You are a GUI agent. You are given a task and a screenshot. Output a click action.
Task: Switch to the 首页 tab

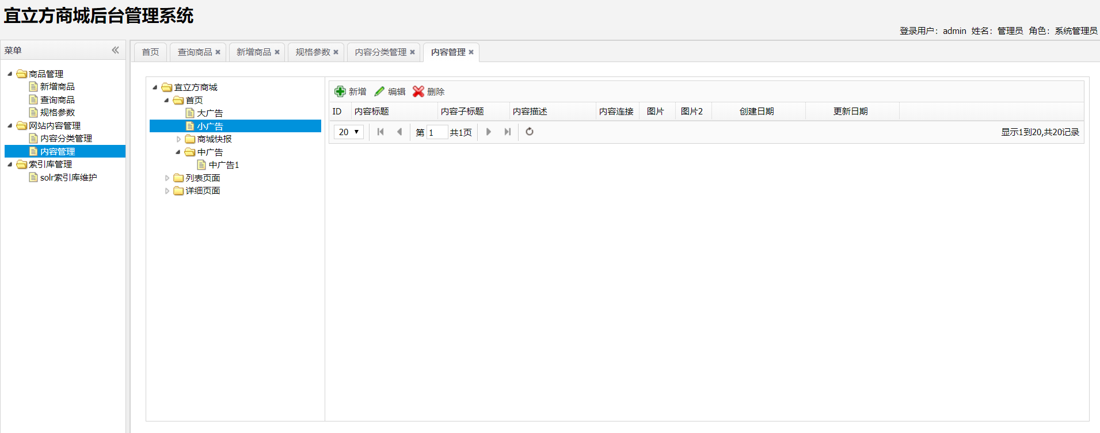[x=150, y=52]
